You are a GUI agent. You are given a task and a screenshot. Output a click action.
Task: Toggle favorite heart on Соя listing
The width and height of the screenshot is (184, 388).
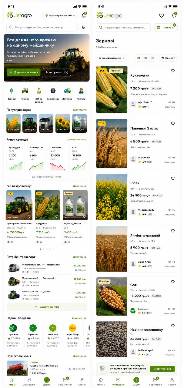pyautogui.click(x=173, y=282)
